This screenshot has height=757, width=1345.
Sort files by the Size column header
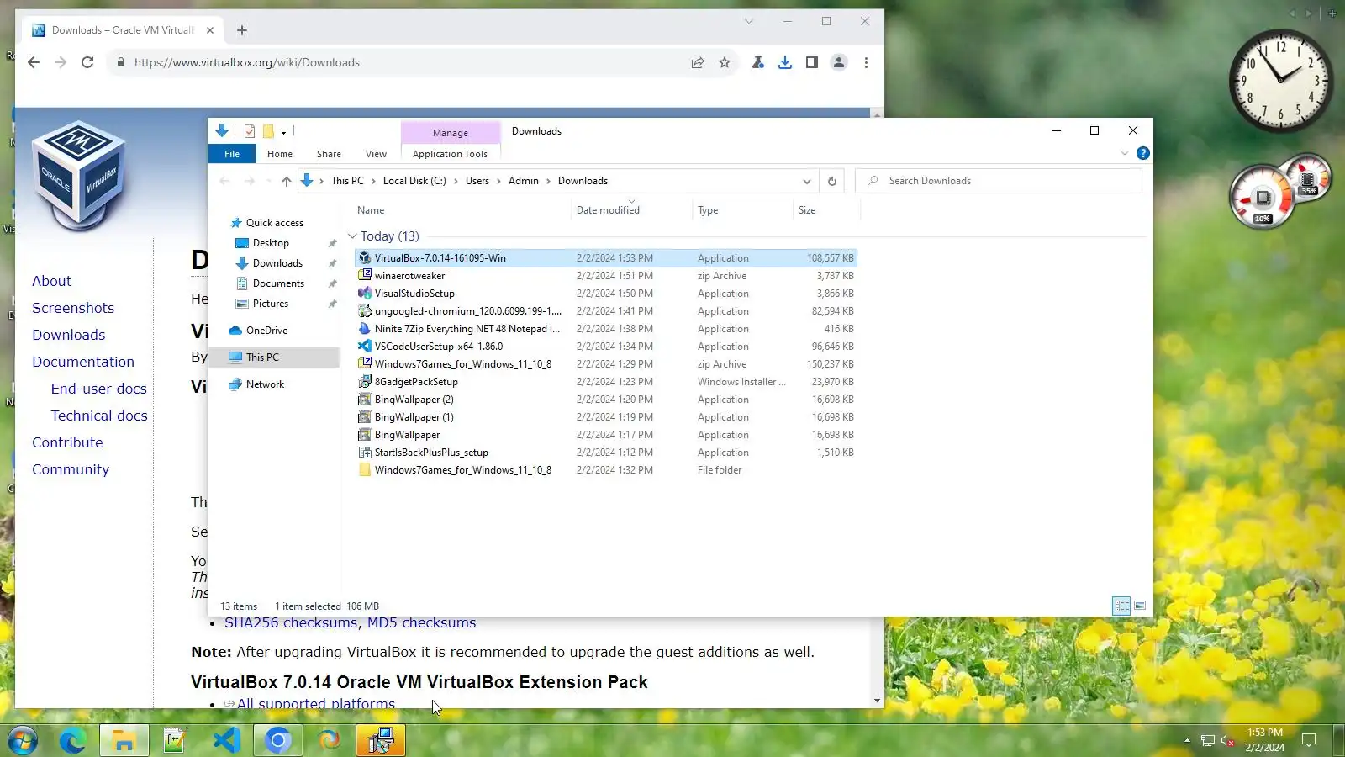(x=825, y=210)
